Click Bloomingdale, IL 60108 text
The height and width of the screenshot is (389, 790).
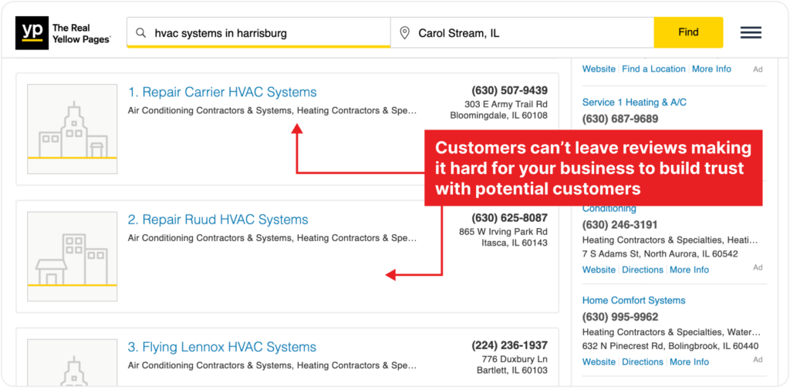[x=499, y=116]
